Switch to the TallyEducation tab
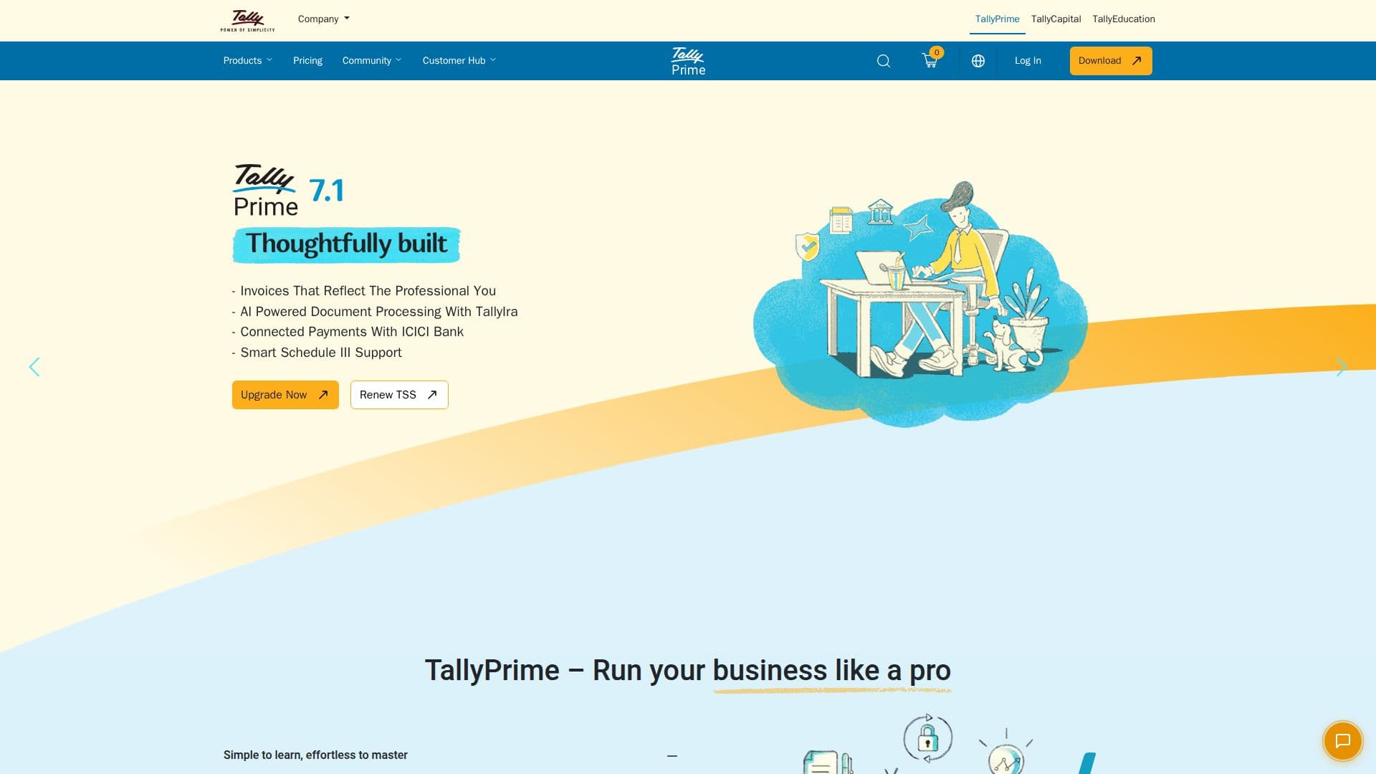1376x774 pixels. tap(1123, 19)
